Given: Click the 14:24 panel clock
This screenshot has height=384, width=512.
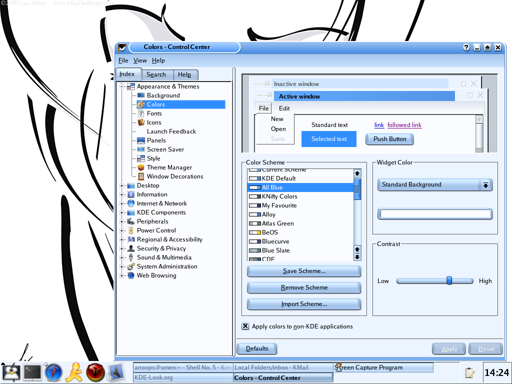Looking at the screenshot, I should [x=496, y=372].
